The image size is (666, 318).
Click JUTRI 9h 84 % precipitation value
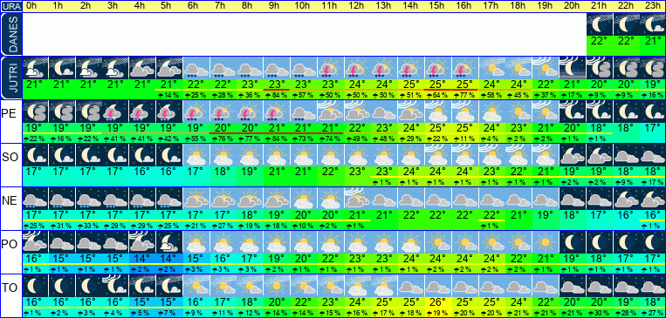click(277, 96)
